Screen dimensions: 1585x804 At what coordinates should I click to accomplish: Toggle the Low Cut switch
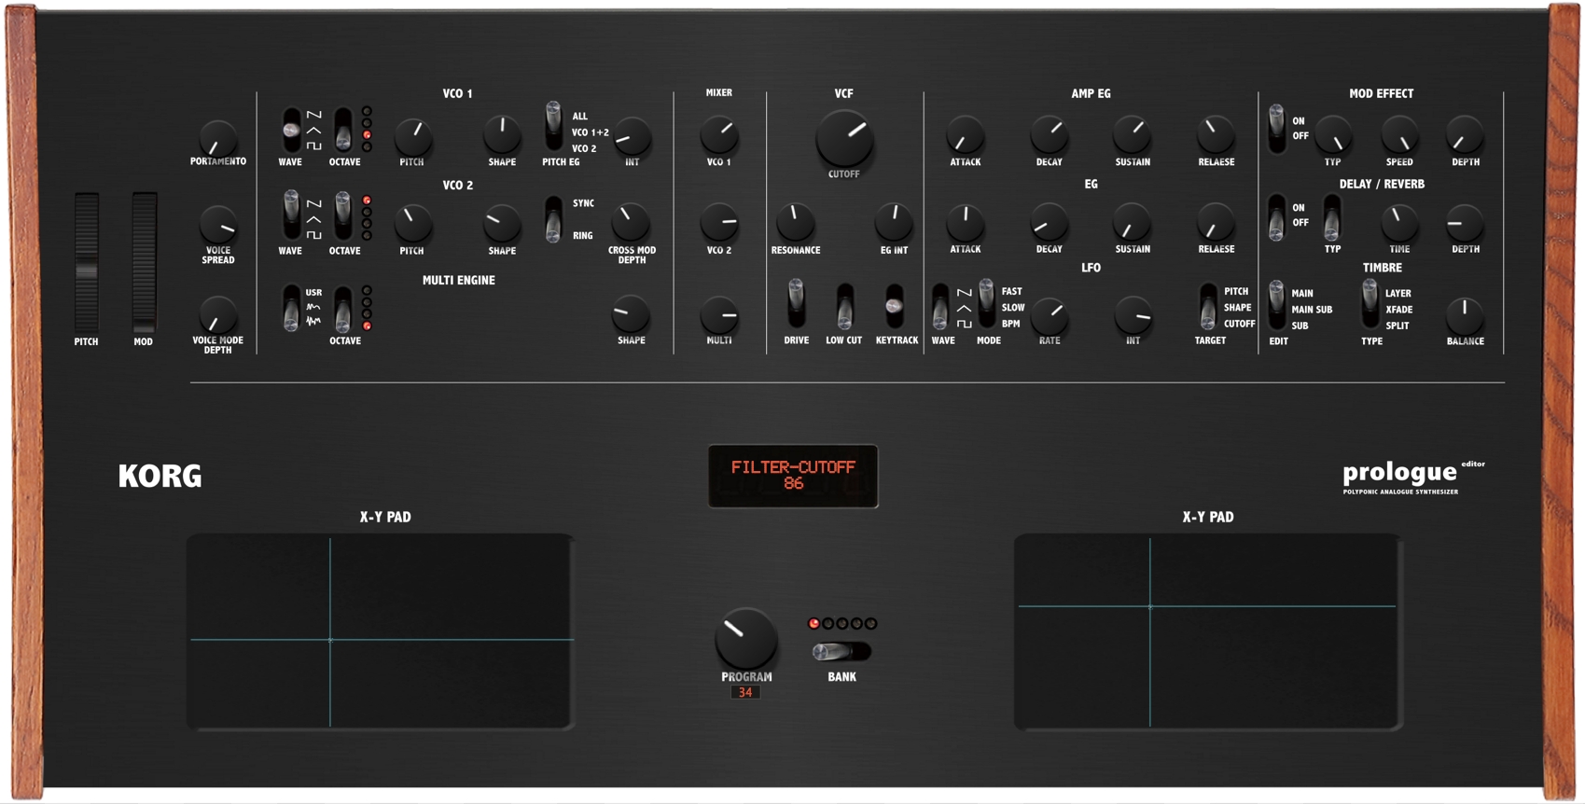coord(844,306)
